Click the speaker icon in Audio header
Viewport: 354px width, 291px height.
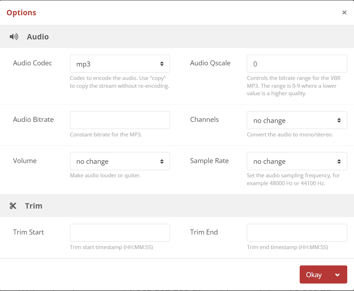[14, 37]
